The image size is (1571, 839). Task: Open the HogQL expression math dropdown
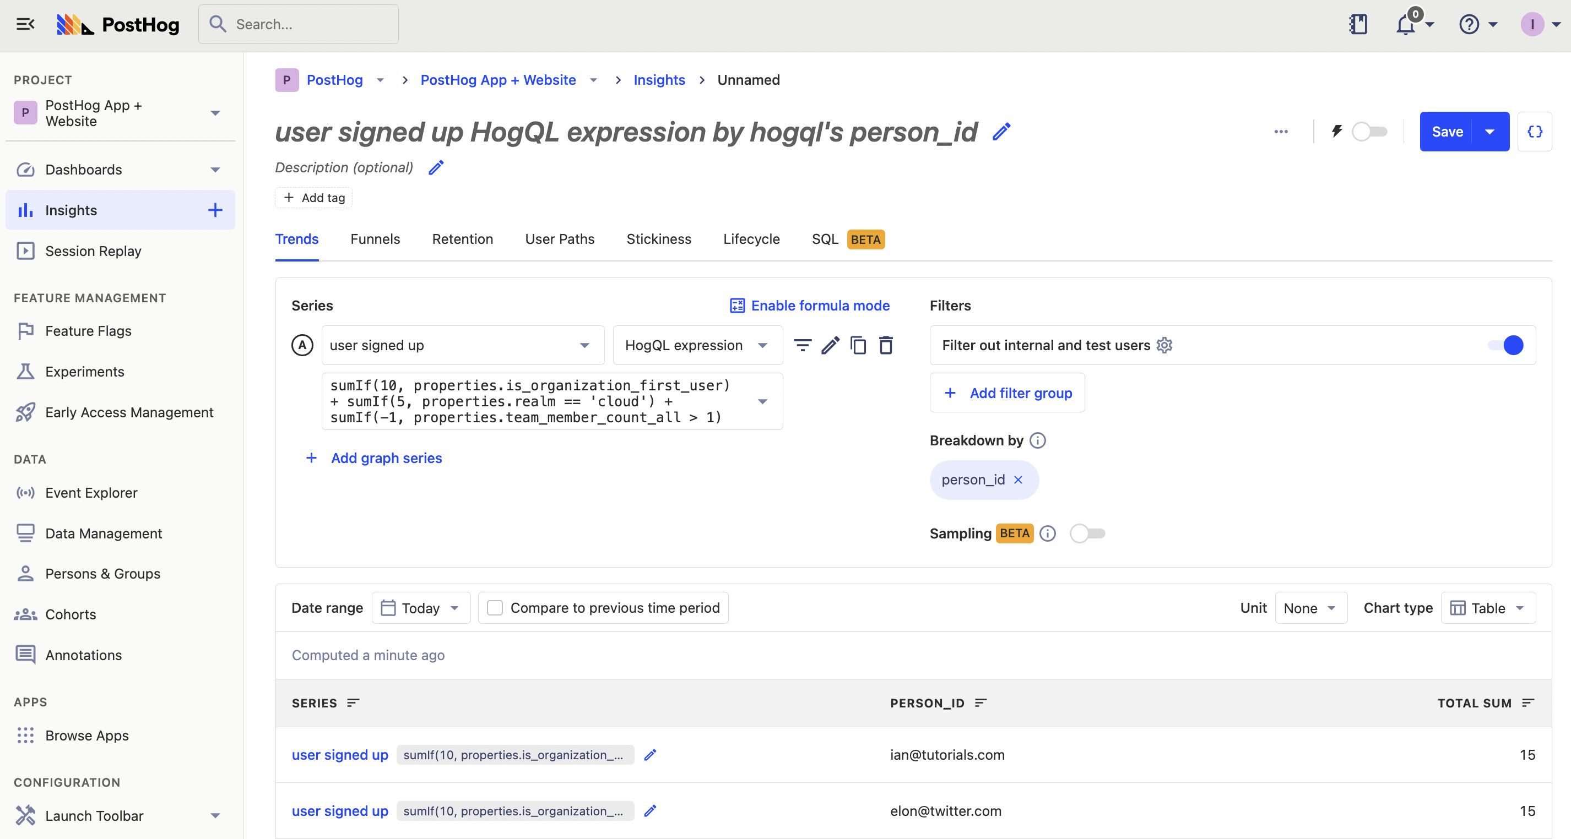pyautogui.click(x=697, y=346)
